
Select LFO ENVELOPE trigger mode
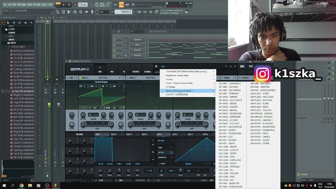[x=165, y=157]
